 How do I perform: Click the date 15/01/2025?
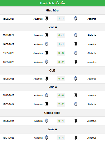coord(8,138)
